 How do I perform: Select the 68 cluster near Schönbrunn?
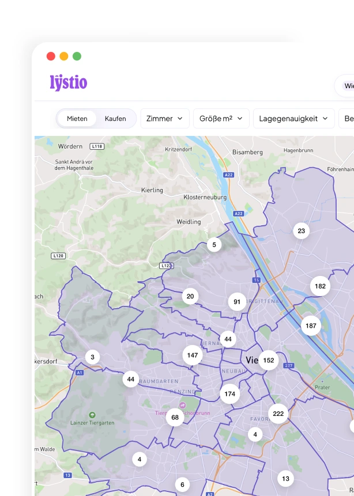coord(175,417)
